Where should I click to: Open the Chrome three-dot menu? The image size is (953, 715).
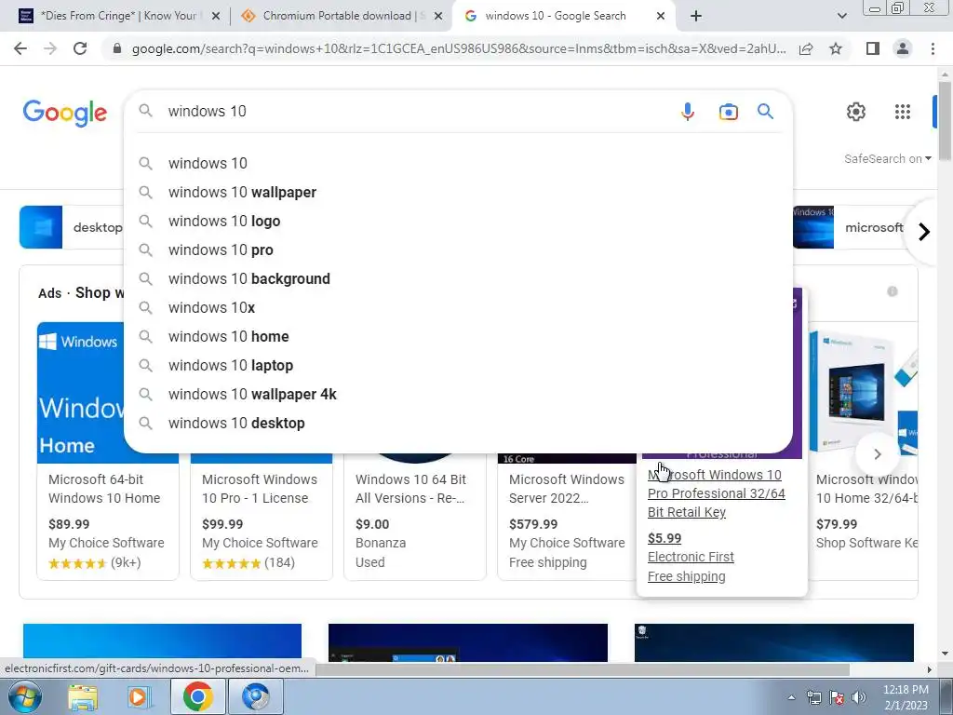click(x=933, y=48)
